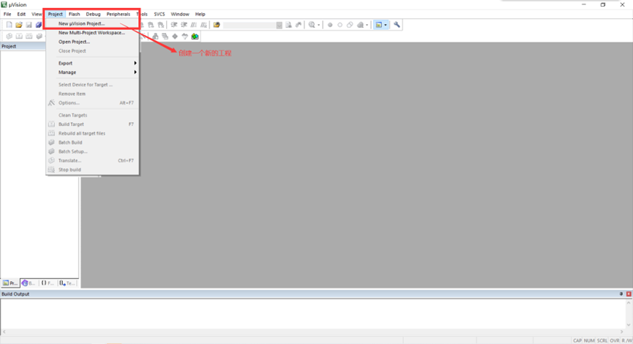The width and height of the screenshot is (633, 344).
Task: Click the Find in Files toolbar icon
Action: point(288,25)
